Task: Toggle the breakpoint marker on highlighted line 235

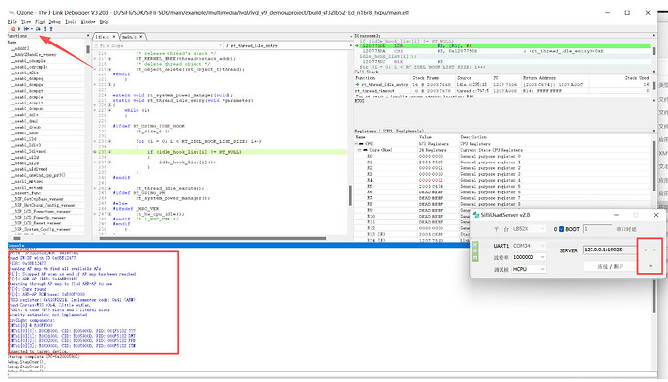Action: point(95,152)
